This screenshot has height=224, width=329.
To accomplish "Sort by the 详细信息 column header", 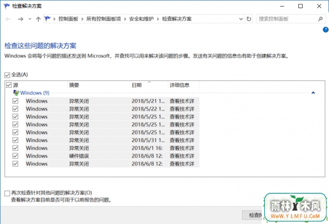I will (180, 85).
